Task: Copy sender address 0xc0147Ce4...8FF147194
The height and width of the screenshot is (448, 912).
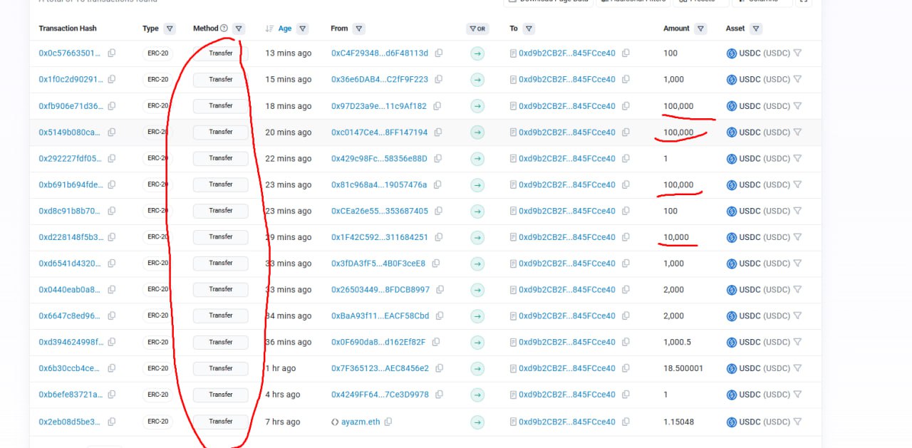Action: 438,132
